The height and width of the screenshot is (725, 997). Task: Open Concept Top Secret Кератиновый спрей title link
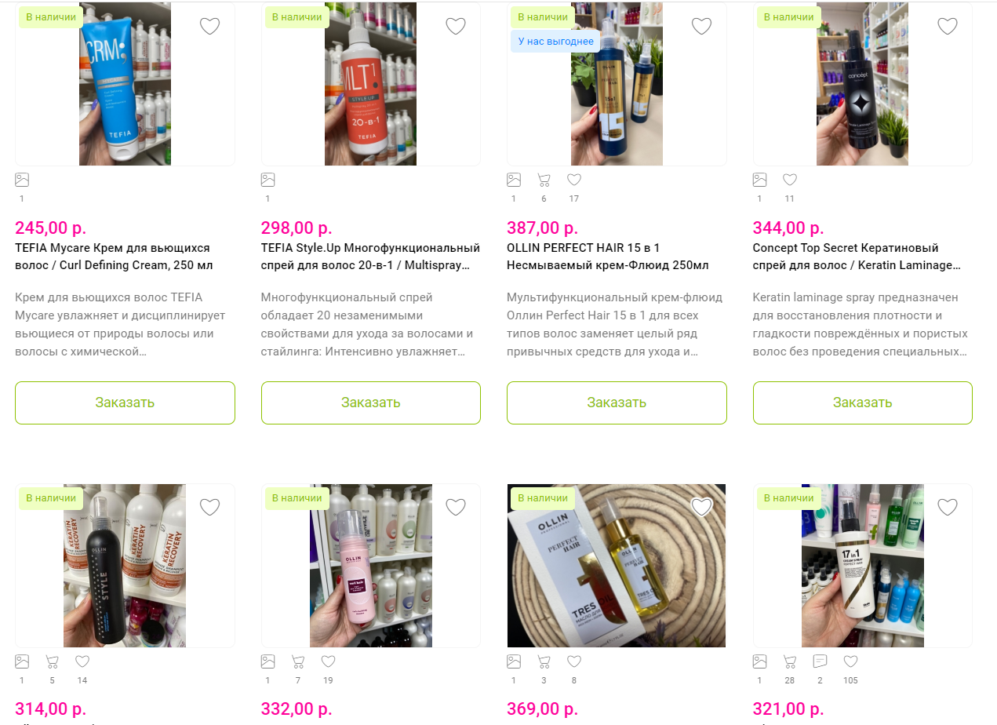click(857, 257)
